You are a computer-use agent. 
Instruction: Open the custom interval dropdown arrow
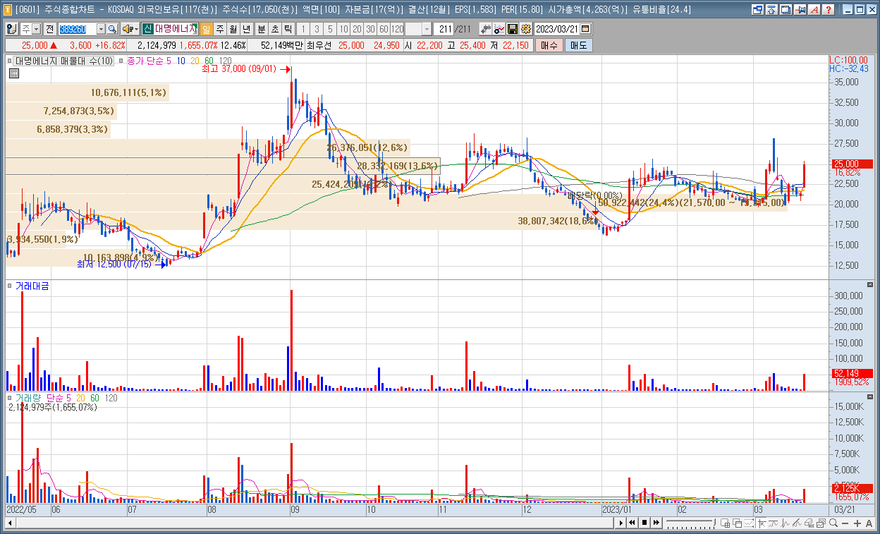[427, 29]
